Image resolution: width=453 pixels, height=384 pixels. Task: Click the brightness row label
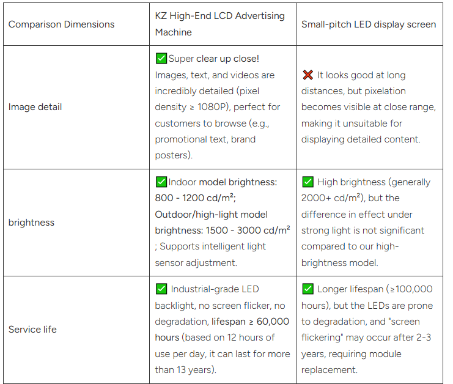(31, 223)
